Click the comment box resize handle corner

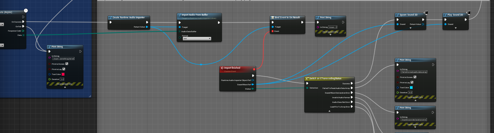click(x=90, y=96)
